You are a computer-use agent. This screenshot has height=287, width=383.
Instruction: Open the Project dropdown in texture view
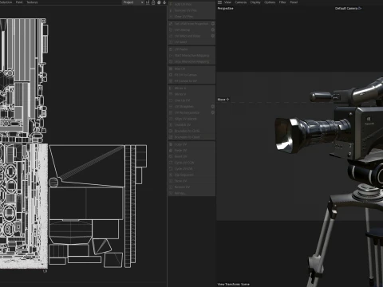[x=133, y=2]
